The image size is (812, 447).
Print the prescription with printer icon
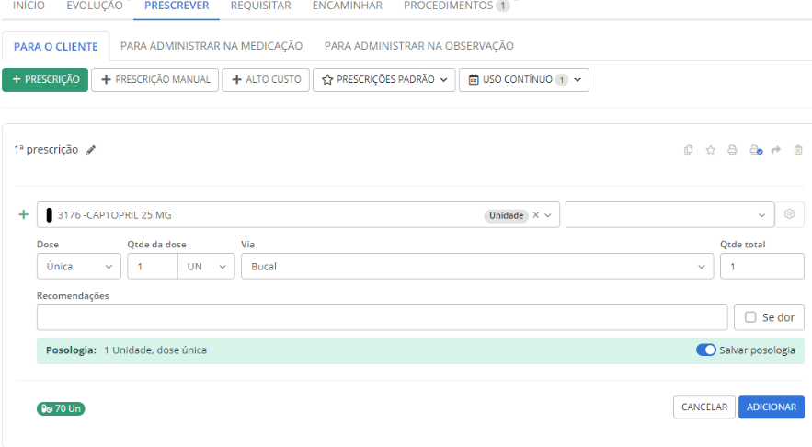pyautogui.click(x=732, y=150)
